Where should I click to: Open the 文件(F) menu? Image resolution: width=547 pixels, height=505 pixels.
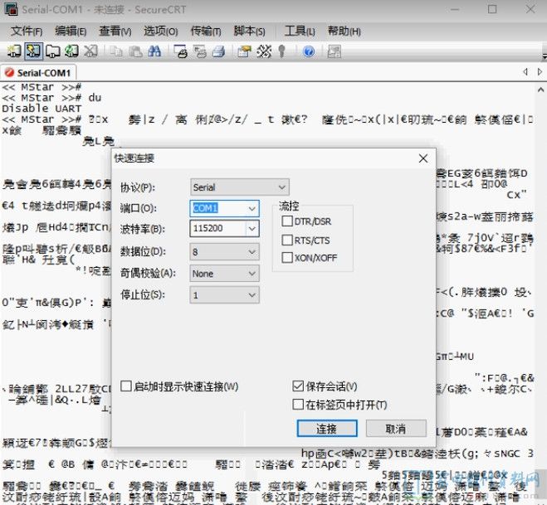tap(27, 31)
